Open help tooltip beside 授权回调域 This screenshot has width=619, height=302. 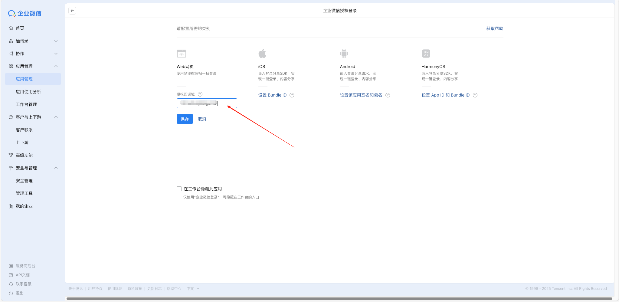click(200, 94)
